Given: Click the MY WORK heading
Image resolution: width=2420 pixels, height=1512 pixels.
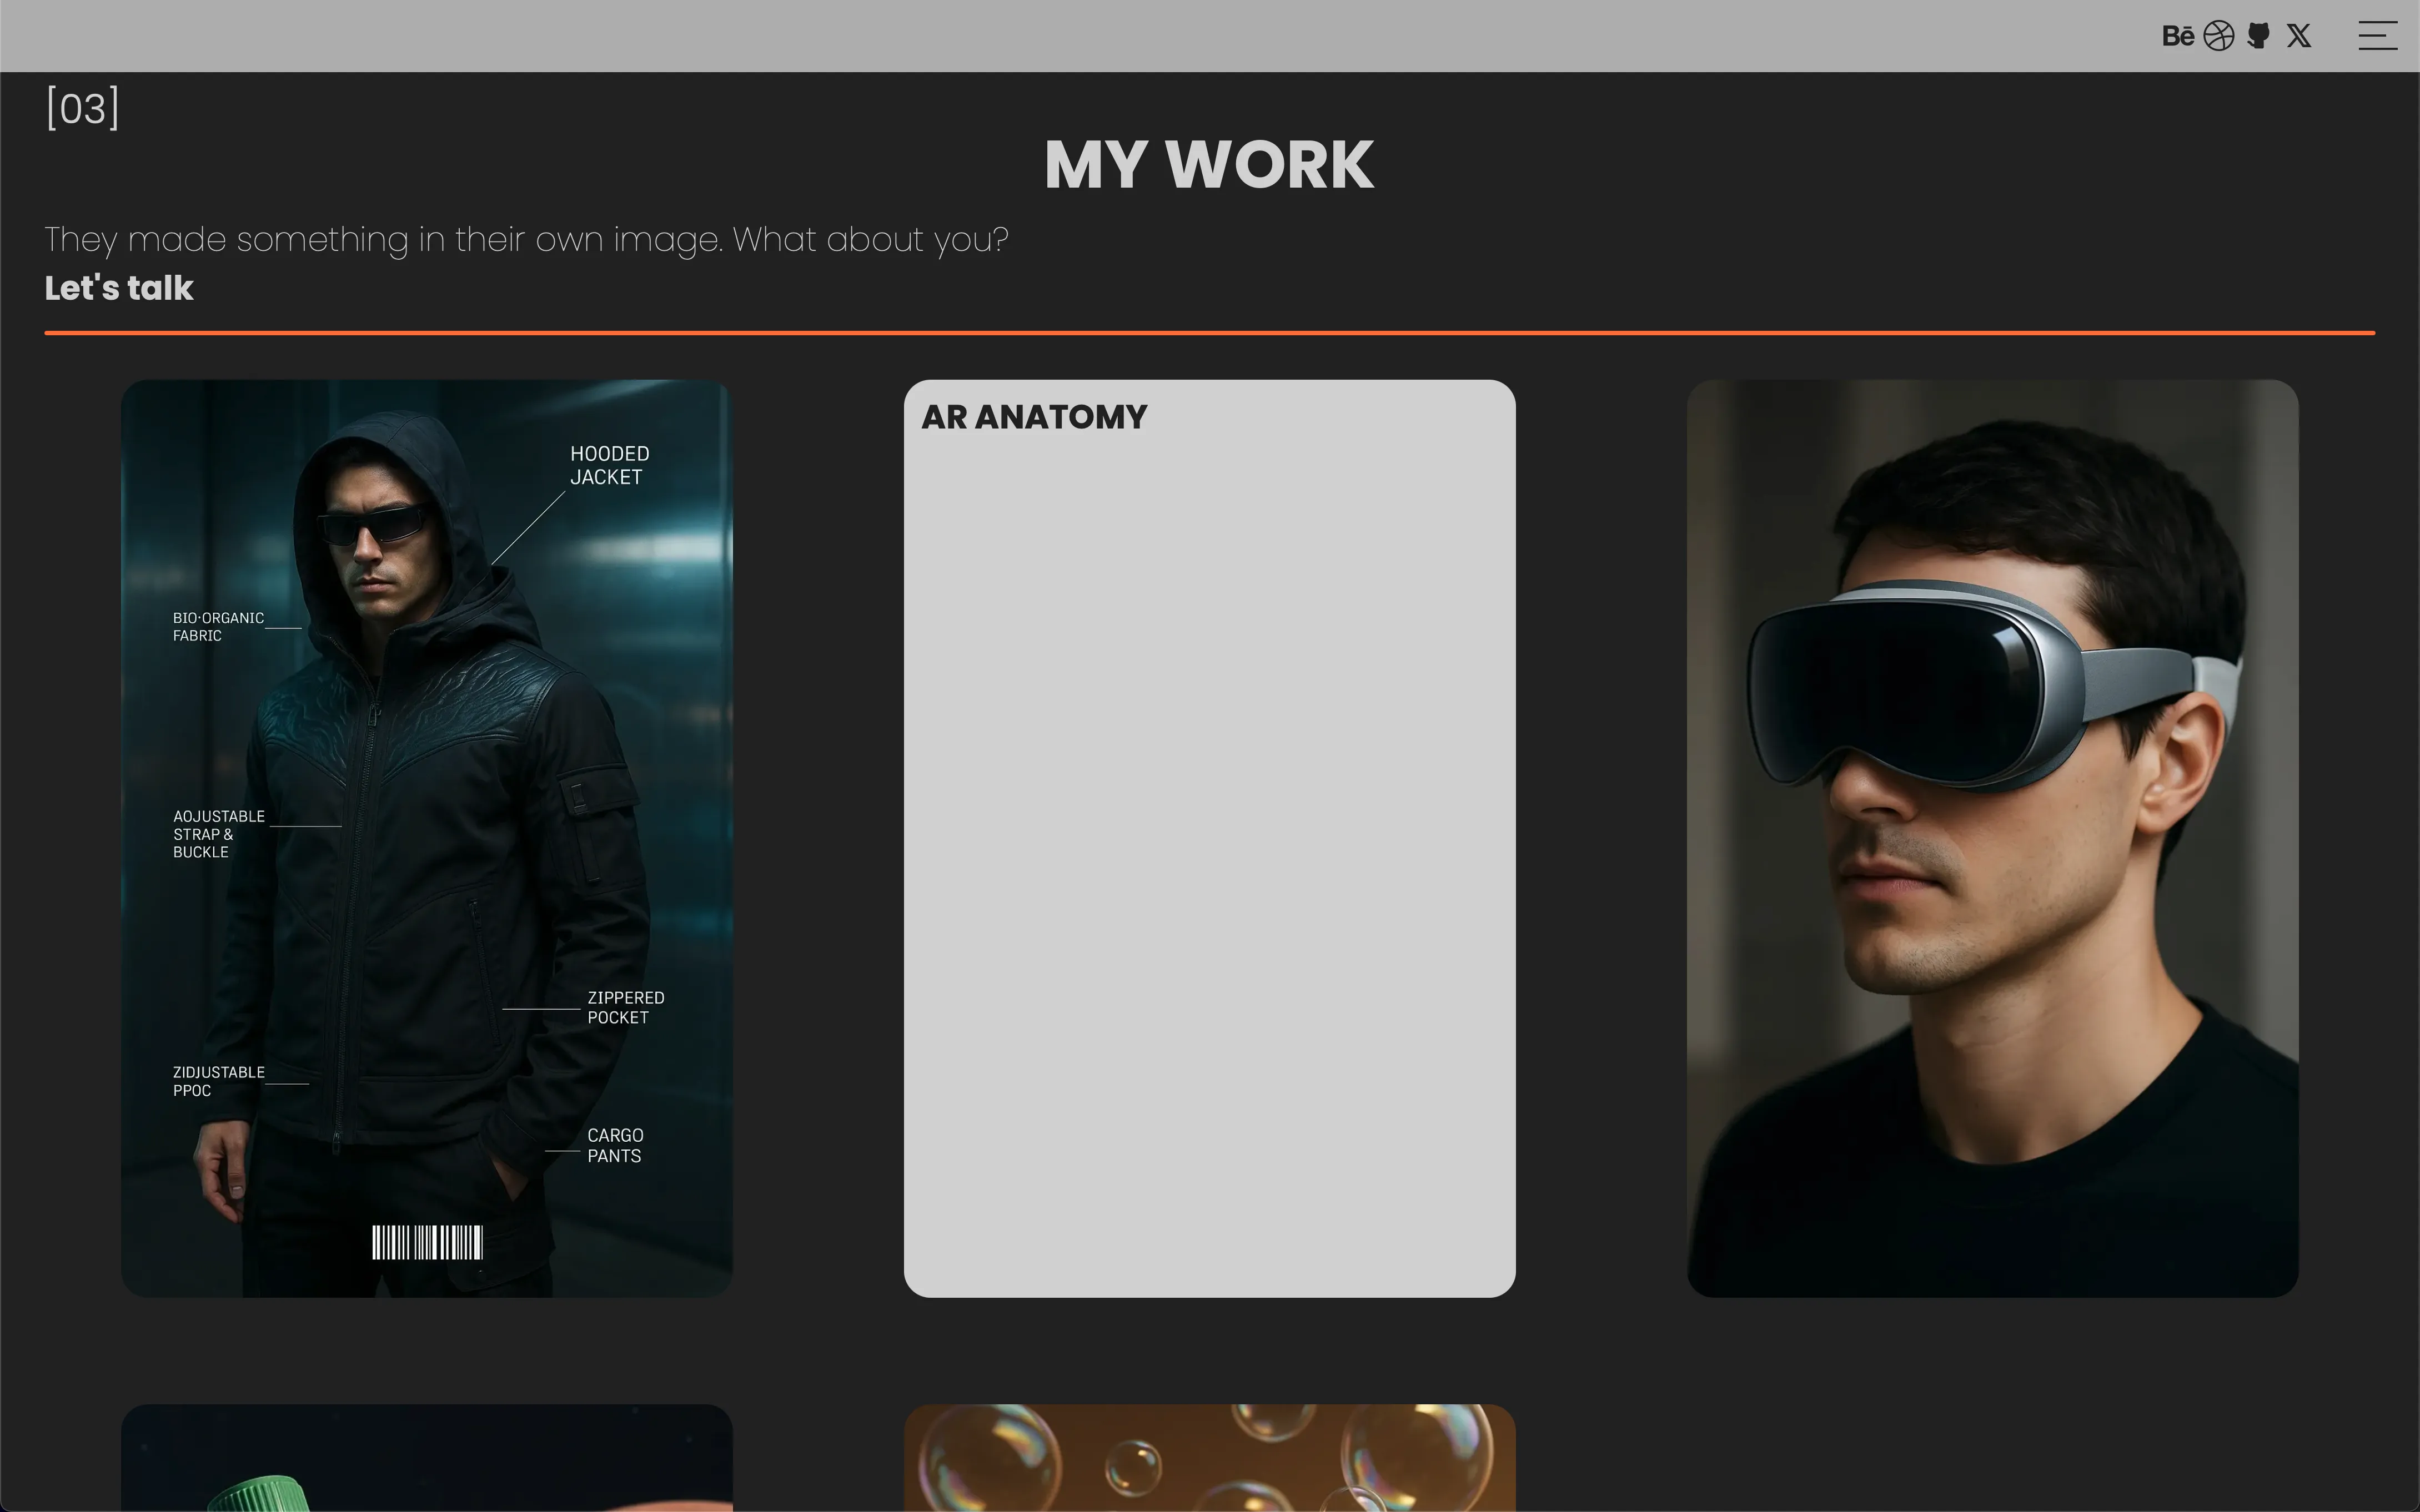Looking at the screenshot, I should (x=1208, y=164).
